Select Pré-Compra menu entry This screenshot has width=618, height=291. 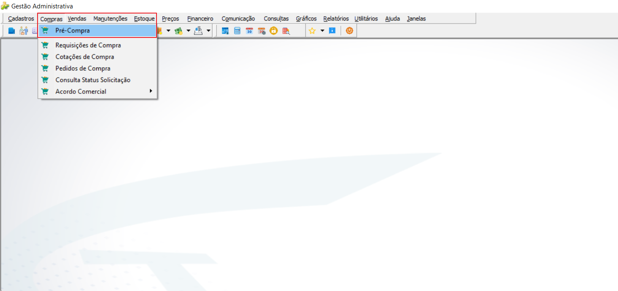pos(97,31)
